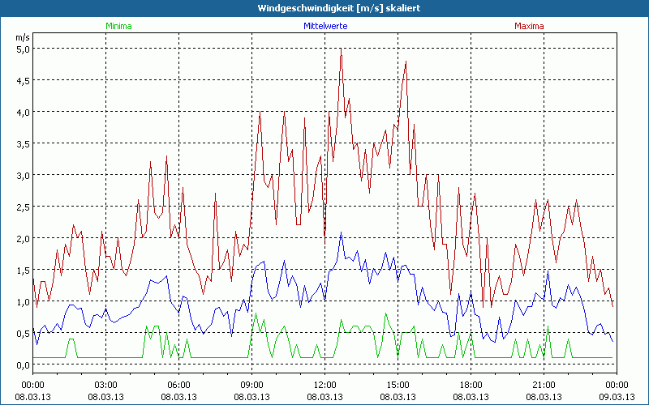Viewport: 649px width, 405px height.
Task: Click the 4,5 y-axis tick label
Action: 23,80
